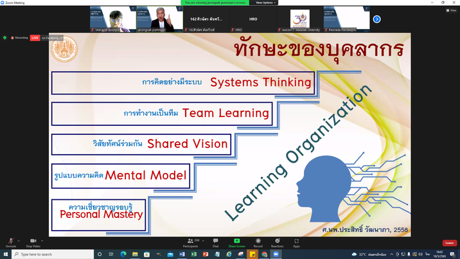The height and width of the screenshot is (259, 460).
Task: Stop Video camera icon
Action: [x=33, y=241]
